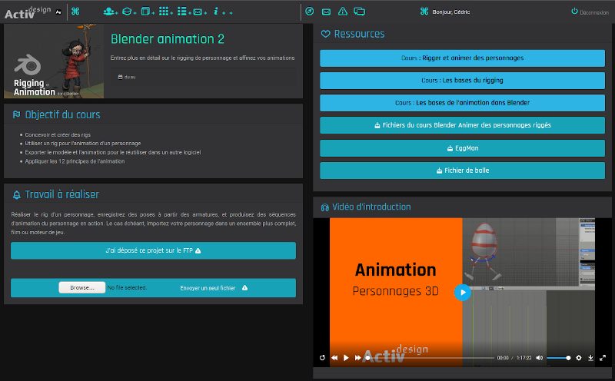Screen dimensions: 615x381
Task: Fast forward the intro video
Action: (x=357, y=357)
